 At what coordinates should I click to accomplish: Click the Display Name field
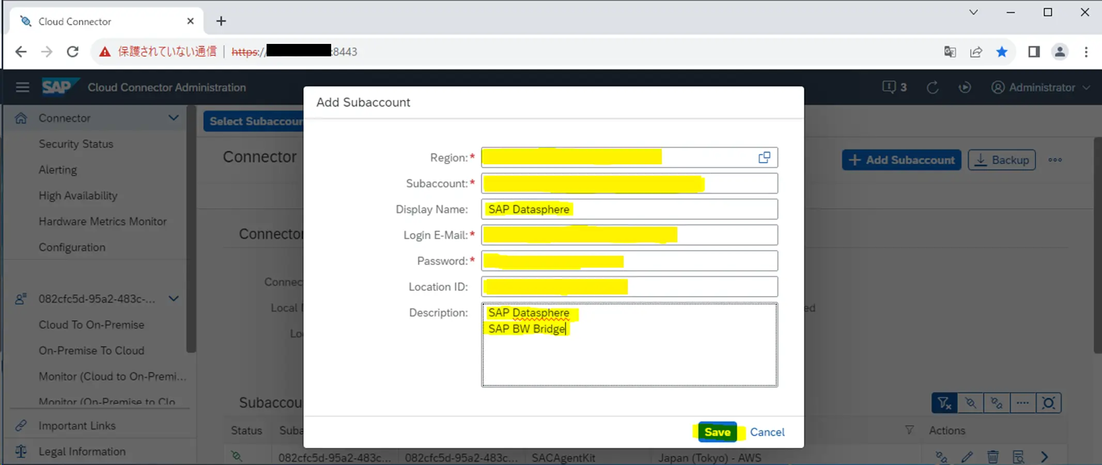click(629, 209)
